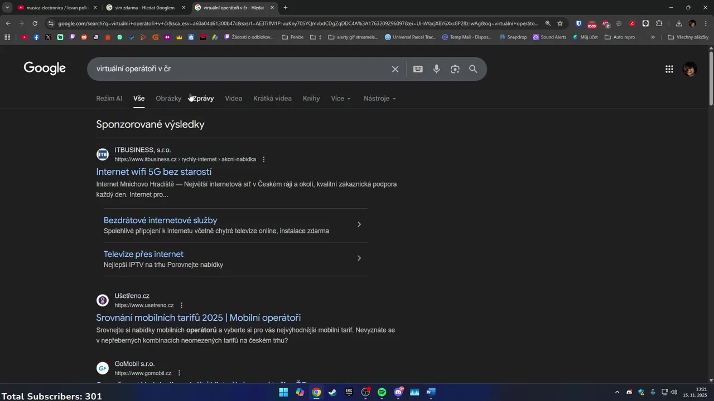Launch Spotify from the taskbar
The width and height of the screenshot is (714, 401).
(x=382, y=392)
